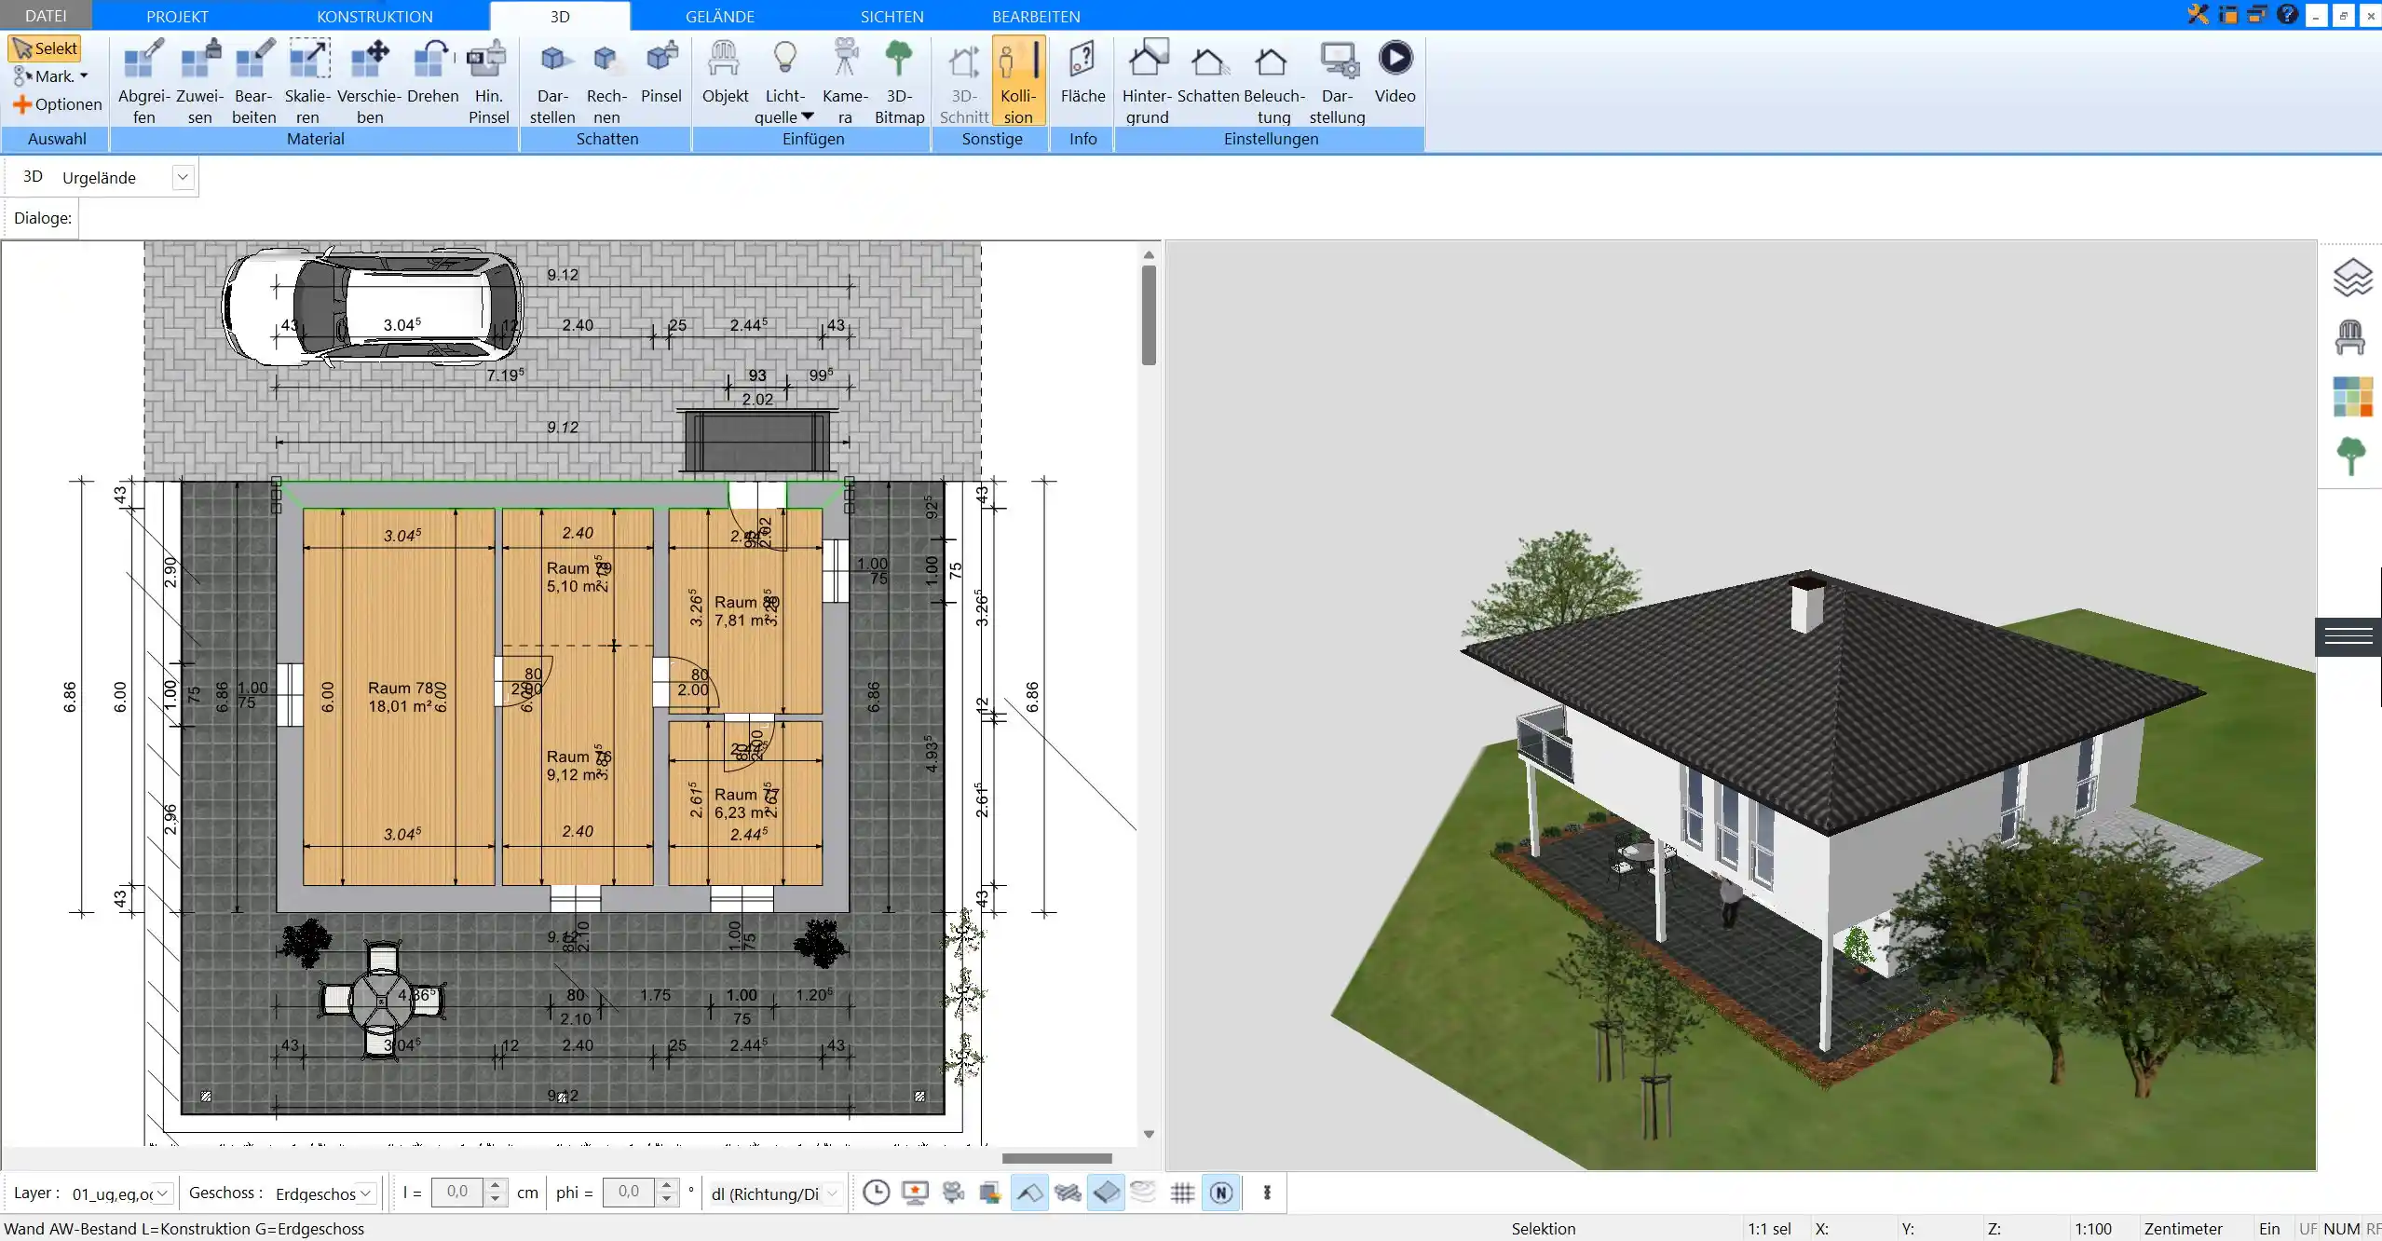Increase the l value with up stepper
This screenshot has height=1241, width=2382.
[496, 1186]
